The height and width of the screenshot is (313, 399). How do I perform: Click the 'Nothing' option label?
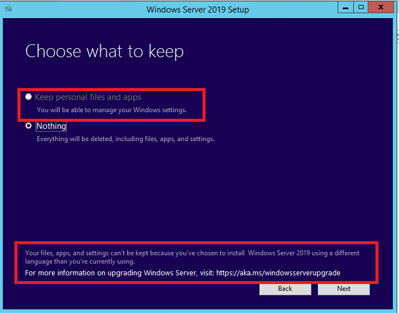point(51,126)
